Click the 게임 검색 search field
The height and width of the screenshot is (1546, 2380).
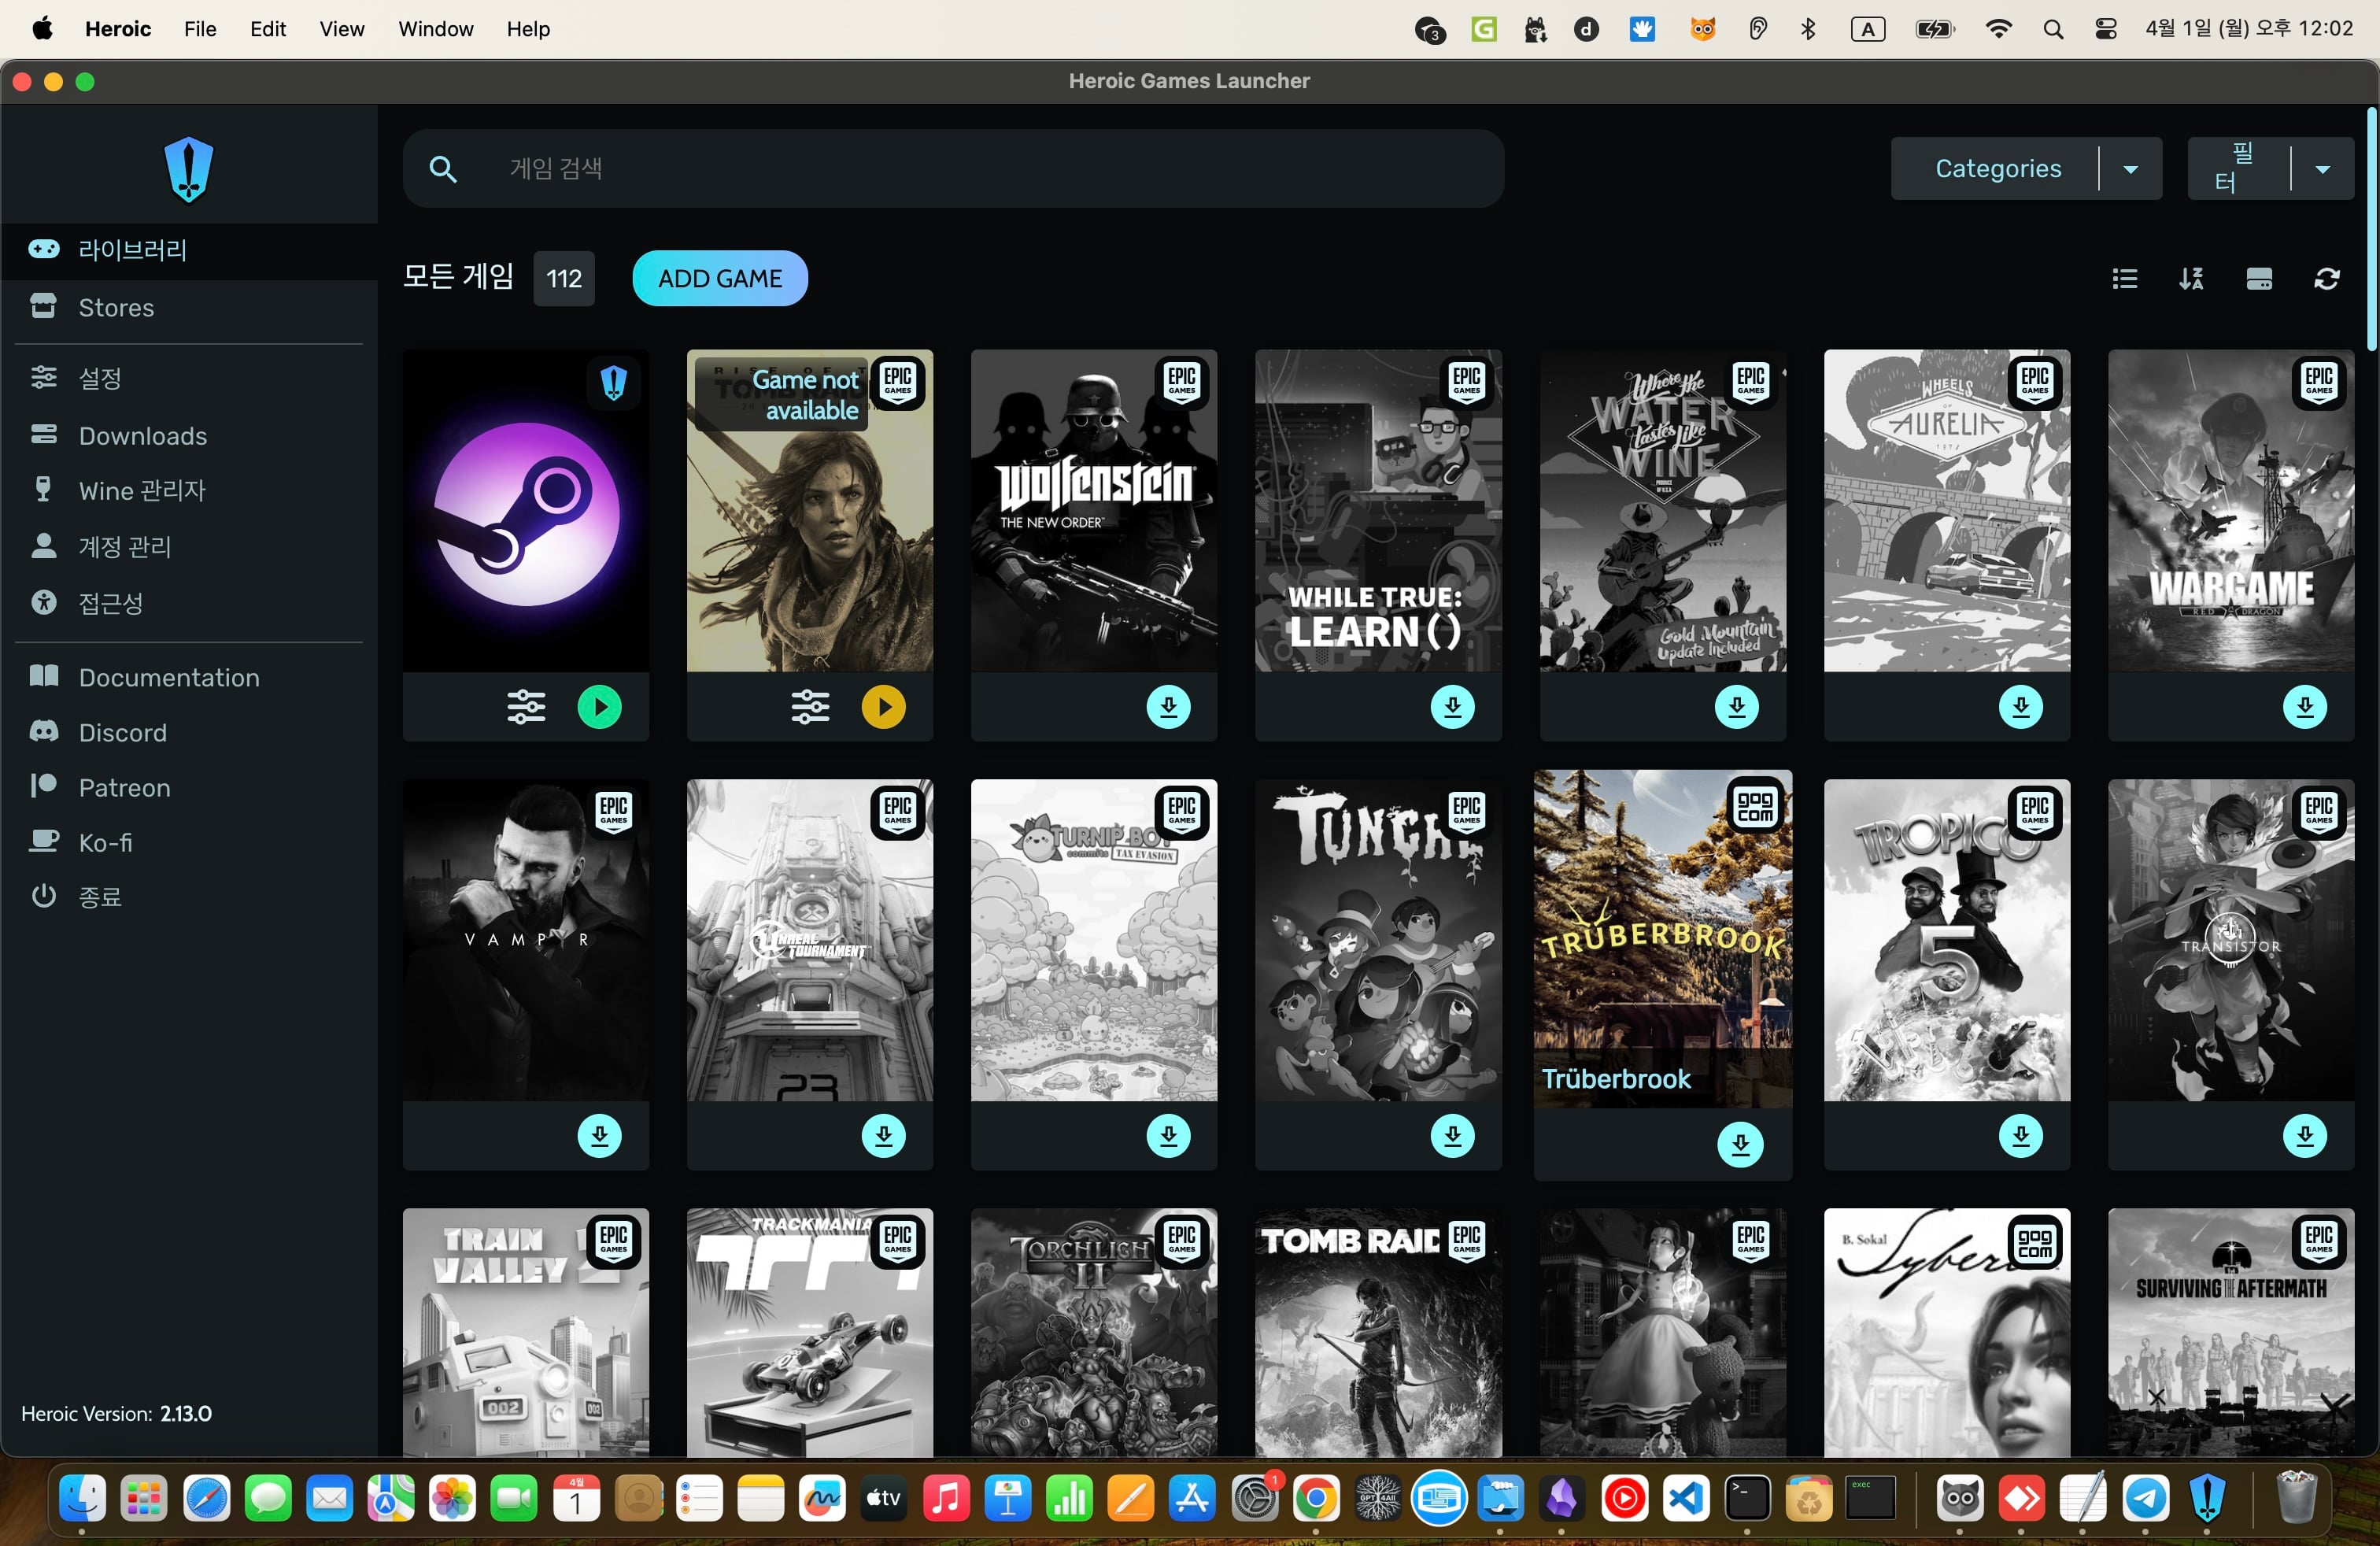(953, 168)
